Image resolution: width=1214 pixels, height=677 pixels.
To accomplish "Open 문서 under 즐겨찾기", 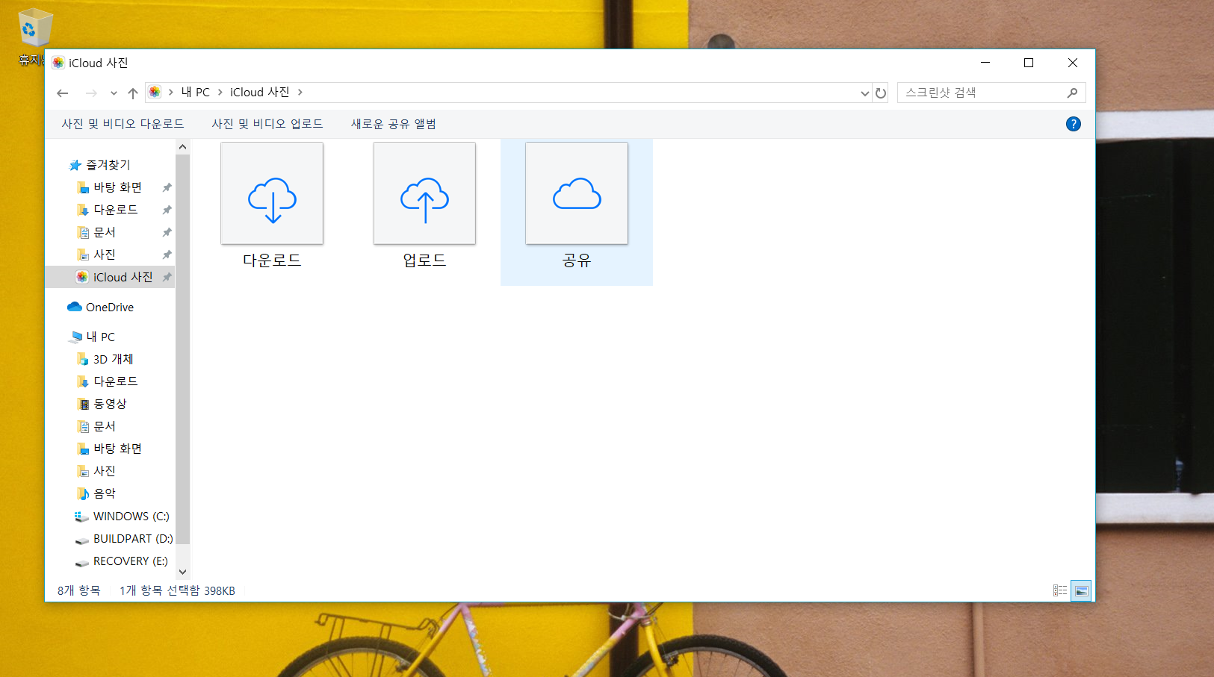I will tap(105, 232).
